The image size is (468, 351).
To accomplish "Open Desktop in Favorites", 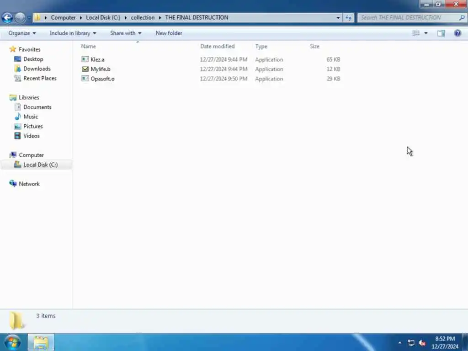I will [33, 59].
